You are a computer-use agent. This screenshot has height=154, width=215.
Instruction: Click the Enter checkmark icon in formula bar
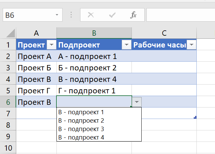(112, 15)
